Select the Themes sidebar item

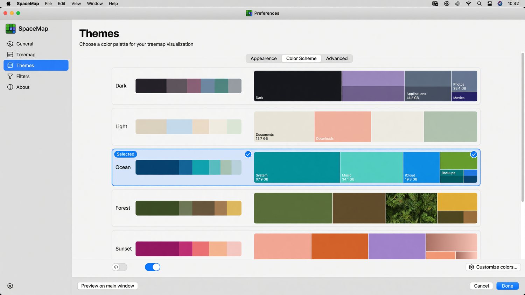click(x=36, y=65)
